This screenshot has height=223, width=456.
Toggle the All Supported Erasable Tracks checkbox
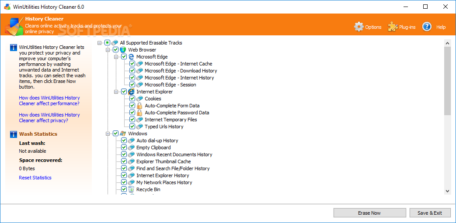[x=107, y=43]
